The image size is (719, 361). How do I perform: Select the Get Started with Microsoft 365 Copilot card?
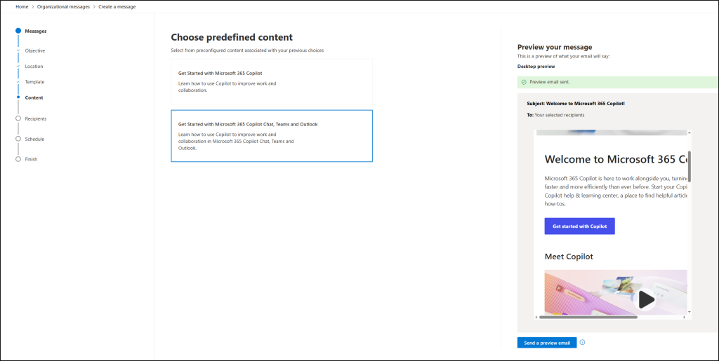point(271,81)
